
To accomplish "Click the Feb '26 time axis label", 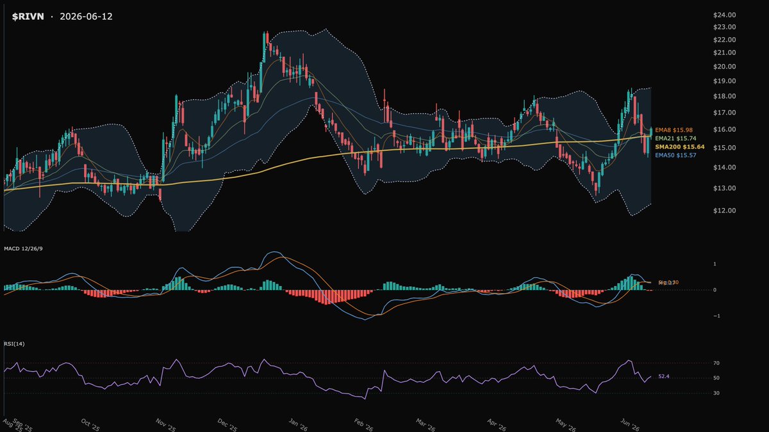I will pyautogui.click(x=364, y=425).
